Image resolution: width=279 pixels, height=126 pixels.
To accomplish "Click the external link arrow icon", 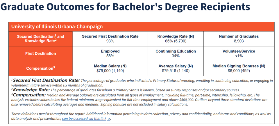I will click(x=109, y=119).
